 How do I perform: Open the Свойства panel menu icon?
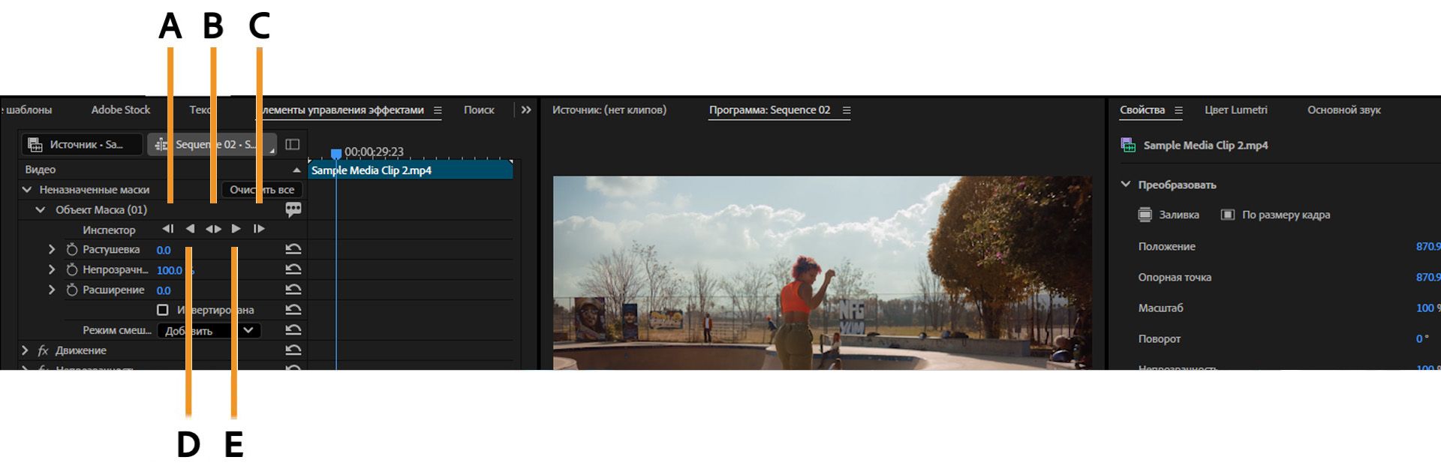[1178, 110]
